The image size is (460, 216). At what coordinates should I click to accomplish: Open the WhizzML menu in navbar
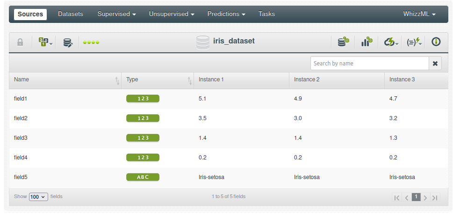419,14
